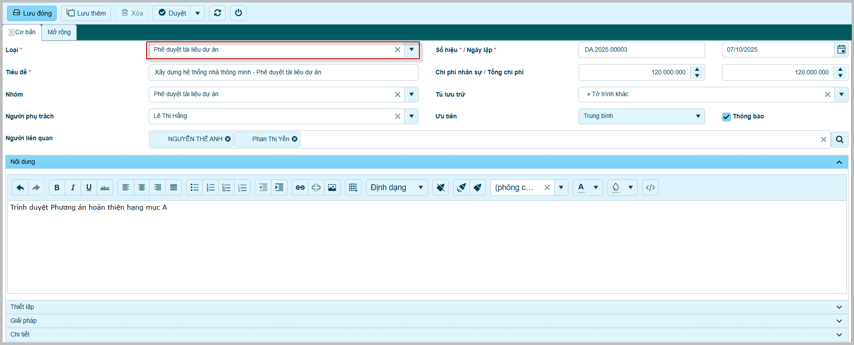Screen dimensions: 854x345
Task: Click the Tiêu đề text field
Action: [283, 72]
